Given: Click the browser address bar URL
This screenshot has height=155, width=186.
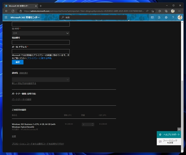Looking at the screenshot, I should pos(84,11).
